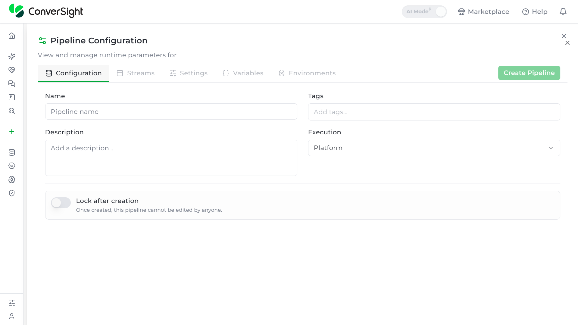
Task: Click the Add a description text area
Action: (x=171, y=158)
